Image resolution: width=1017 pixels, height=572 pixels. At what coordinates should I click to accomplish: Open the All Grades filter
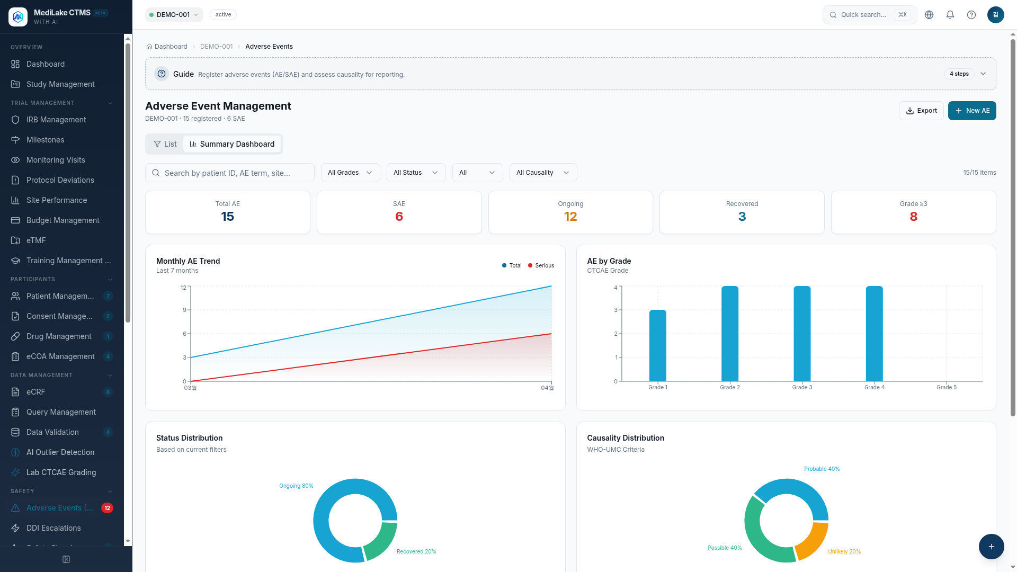[x=350, y=173]
